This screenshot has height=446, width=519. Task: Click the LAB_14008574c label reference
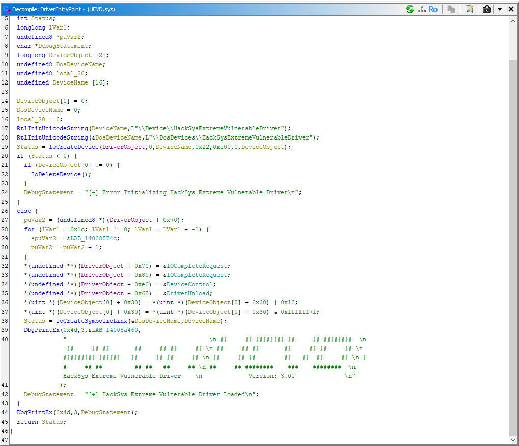94,239
